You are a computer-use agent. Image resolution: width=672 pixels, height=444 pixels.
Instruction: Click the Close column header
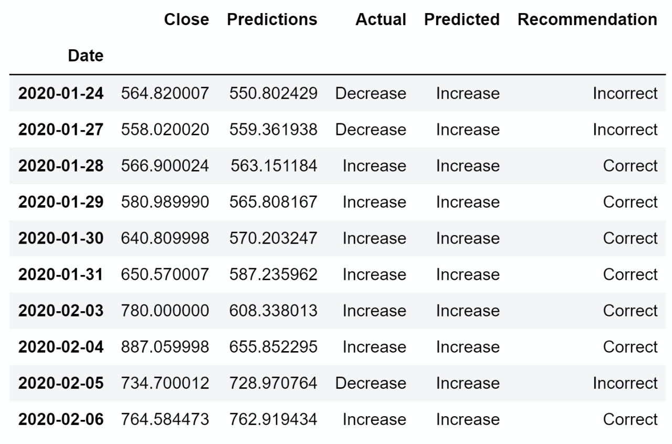(x=186, y=20)
